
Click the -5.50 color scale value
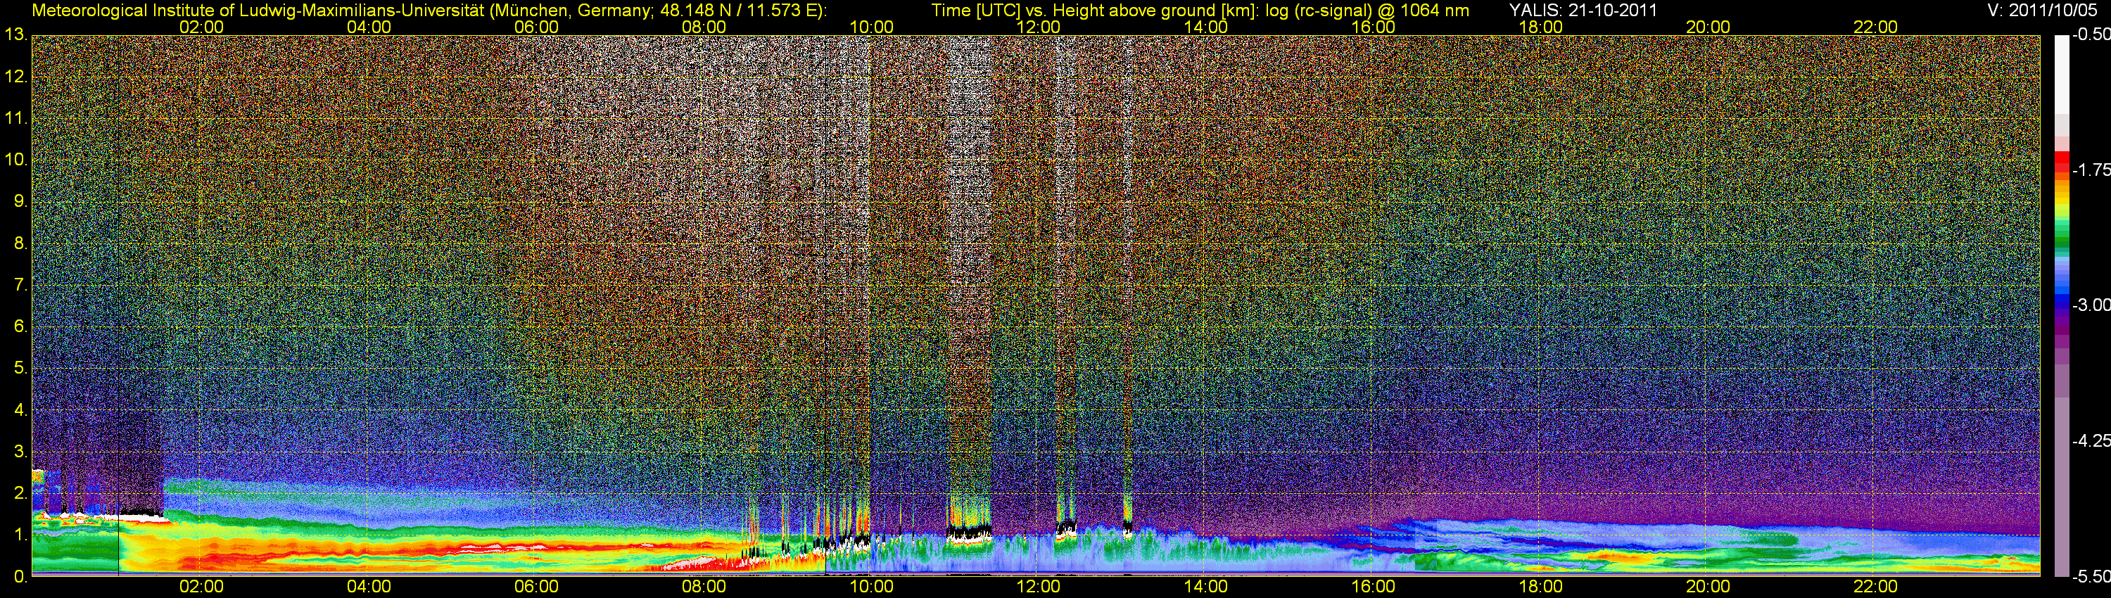(x=2091, y=576)
